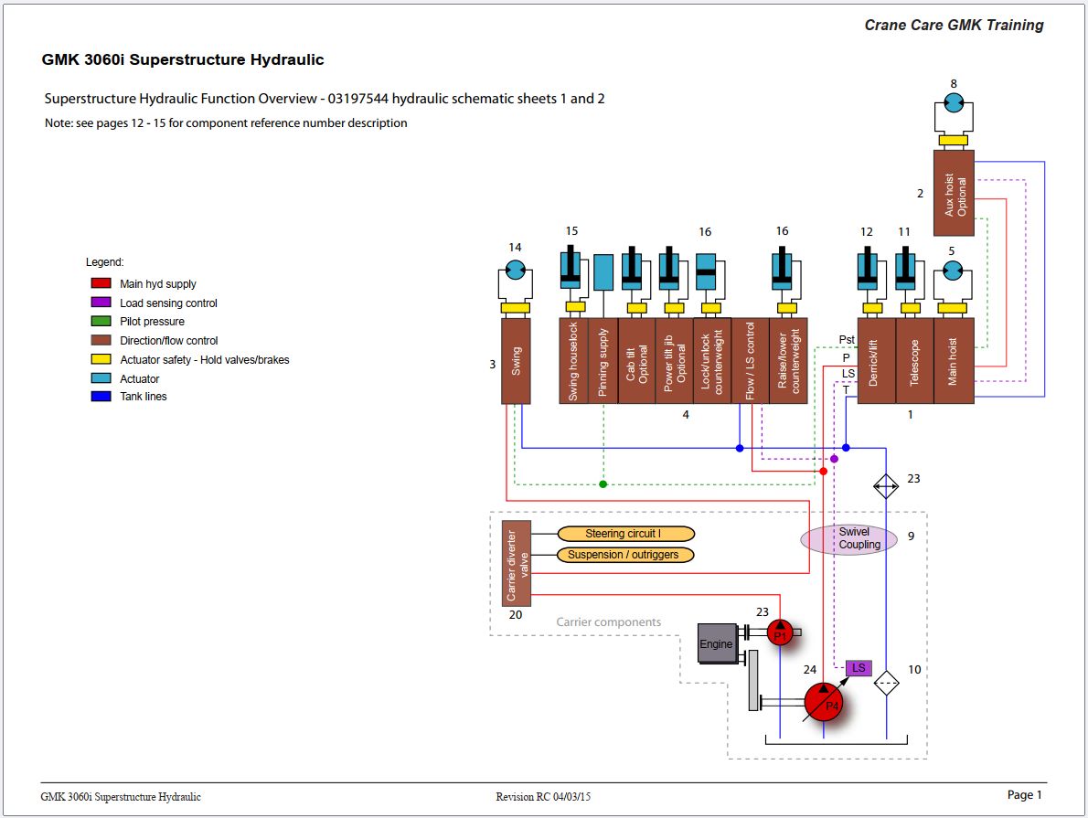Select the Swing valve block
Viewport: 1088px width, 818px height.
[x=516, y=361]
